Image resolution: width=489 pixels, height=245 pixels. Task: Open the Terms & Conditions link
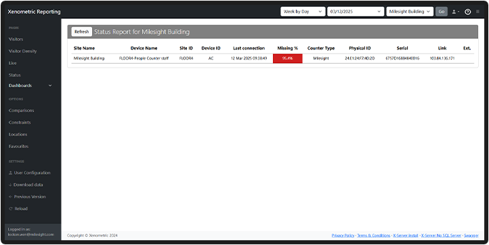click(374, 236)
